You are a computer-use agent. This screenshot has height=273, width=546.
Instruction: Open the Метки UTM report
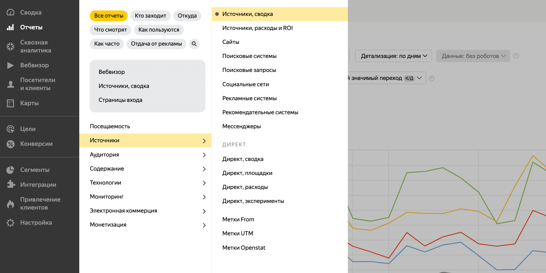[237, 233]
